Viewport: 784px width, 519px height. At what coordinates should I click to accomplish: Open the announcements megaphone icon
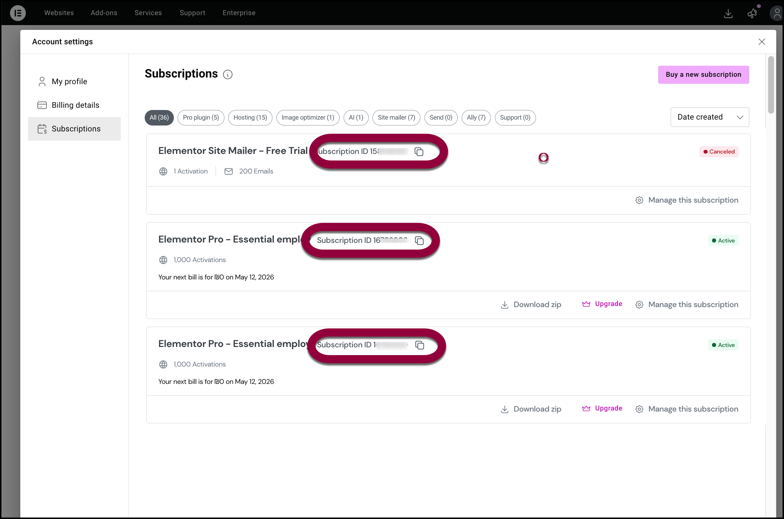(752, 13)
